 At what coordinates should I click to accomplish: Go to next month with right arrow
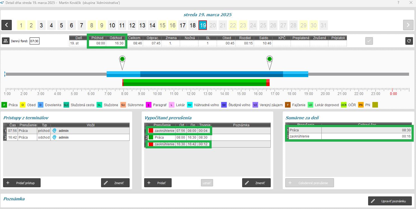[x=408, y=25]
